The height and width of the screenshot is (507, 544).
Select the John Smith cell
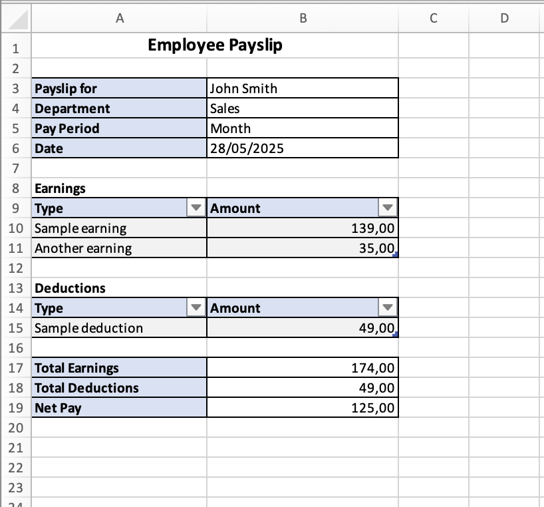pos(303,88)
